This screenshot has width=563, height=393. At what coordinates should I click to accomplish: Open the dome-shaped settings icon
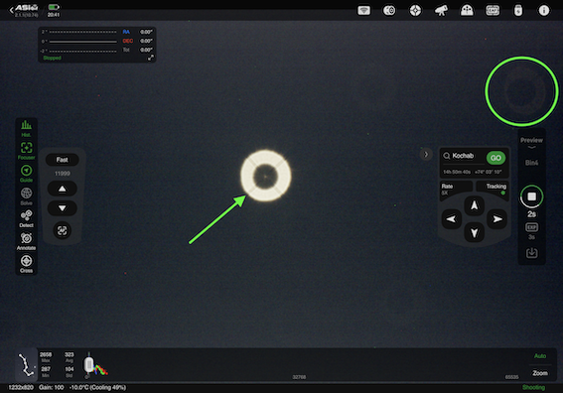pos(467,10)
